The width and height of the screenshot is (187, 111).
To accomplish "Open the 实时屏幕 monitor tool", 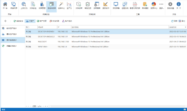I will tap(116, 6).
